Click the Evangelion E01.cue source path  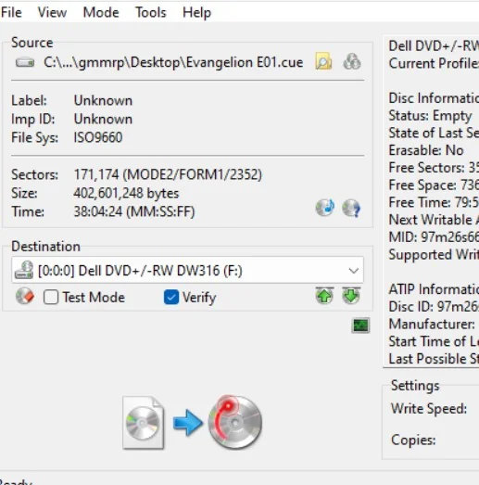(x=173, y=62)
